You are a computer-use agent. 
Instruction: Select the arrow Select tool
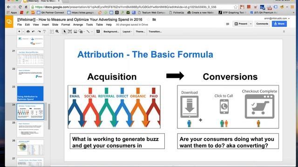click(64, 32)
